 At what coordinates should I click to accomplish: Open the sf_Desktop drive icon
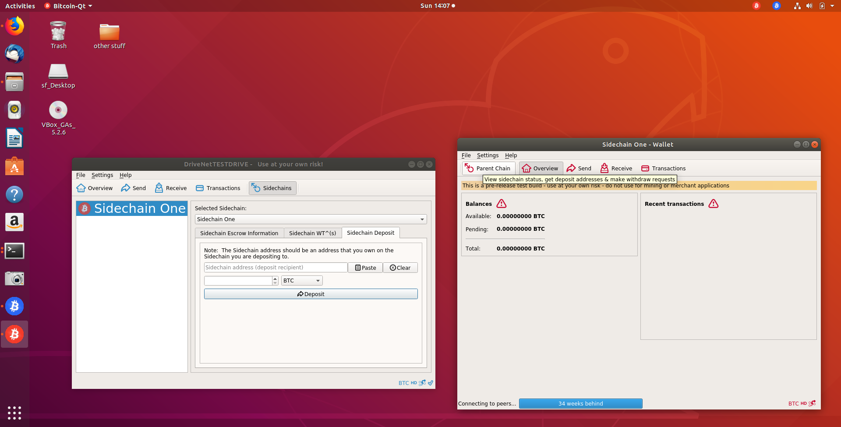tap(58, 75)
